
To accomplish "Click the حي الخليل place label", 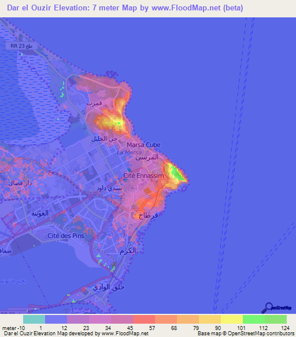I will point(104,139).
